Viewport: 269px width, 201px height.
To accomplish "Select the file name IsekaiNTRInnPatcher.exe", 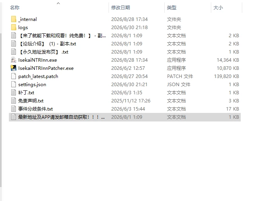I will 46,68.
